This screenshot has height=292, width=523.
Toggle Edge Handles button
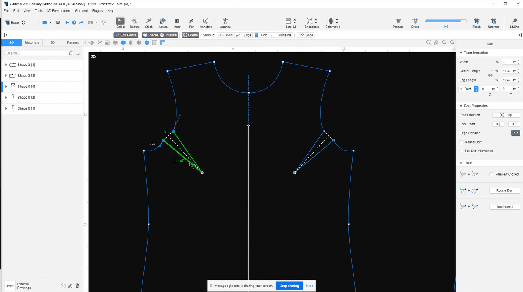pyautogui.click(x=516, y=133)
